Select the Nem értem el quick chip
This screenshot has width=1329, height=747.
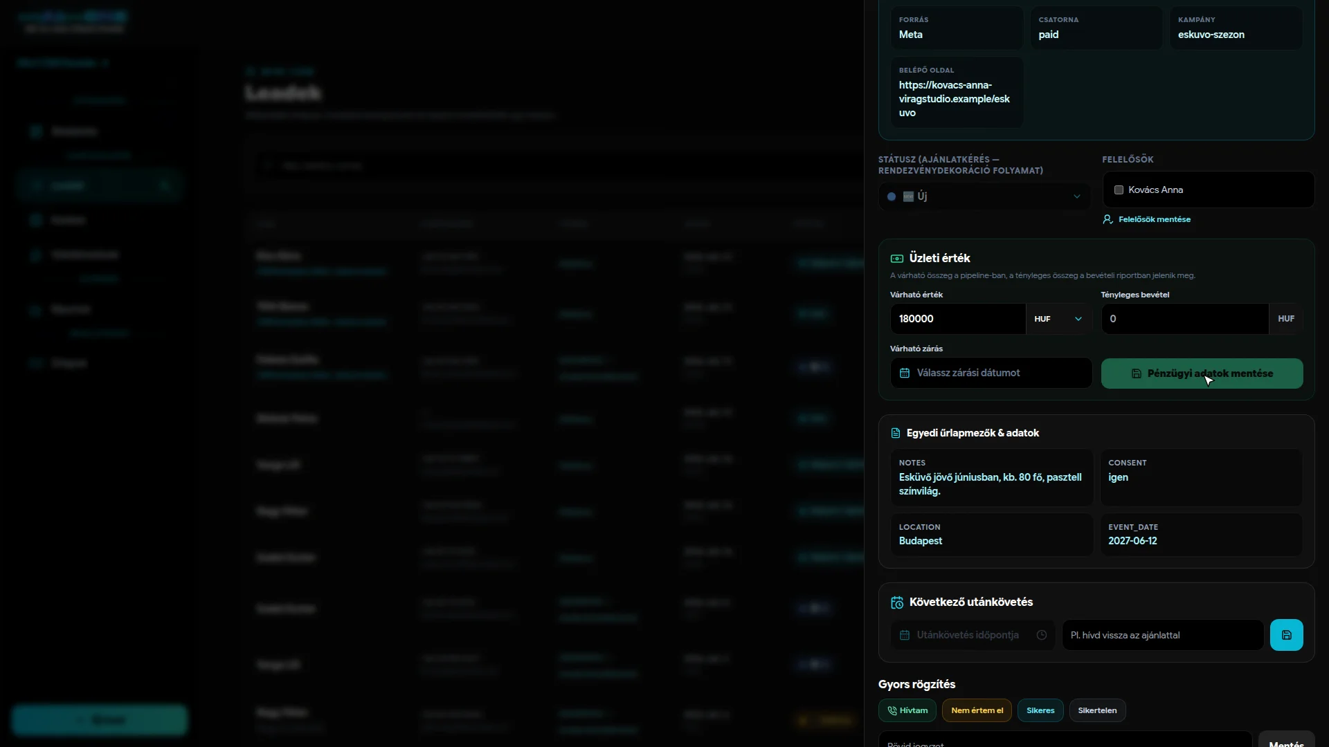tap(977, 710)
